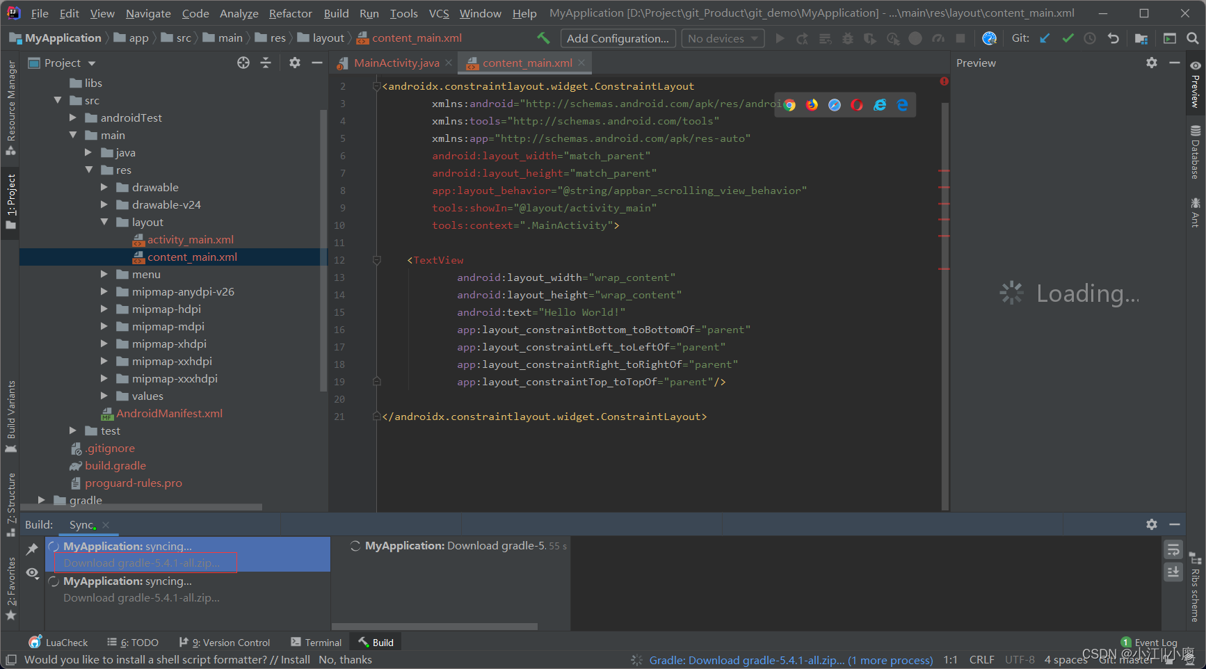The height and width of the screenshot is (669, 1206).
Task: Open the No devices dropdown
Action: pyautogui.click(x=723, y=38)
